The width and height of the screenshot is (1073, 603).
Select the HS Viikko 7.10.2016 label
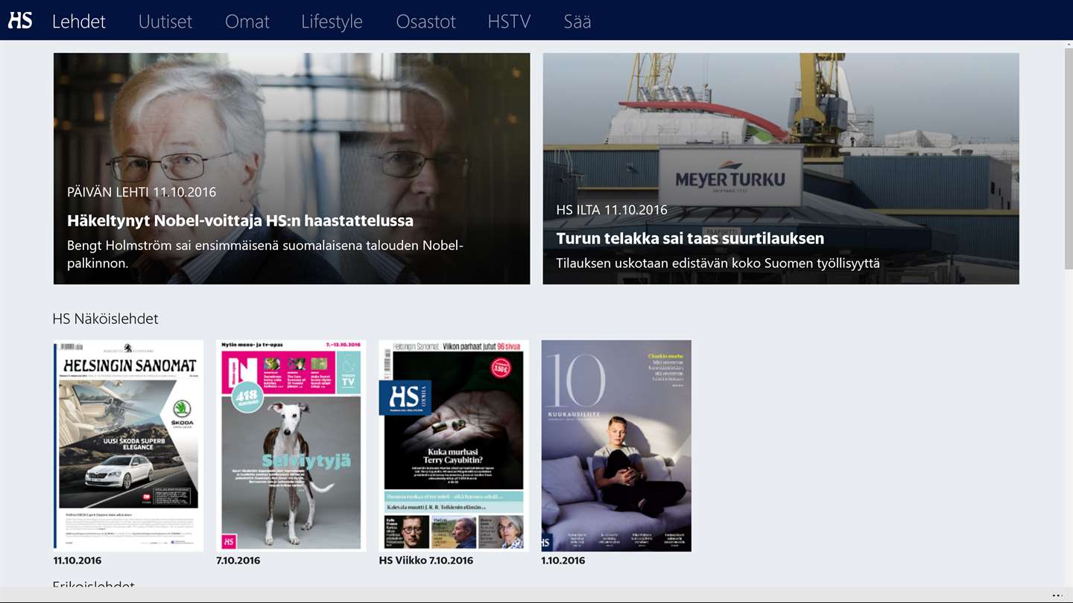tap(426, 561)
